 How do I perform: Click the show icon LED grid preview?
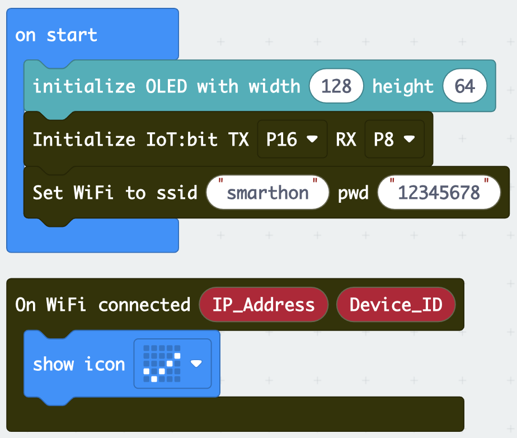click(x=162, y=364)
